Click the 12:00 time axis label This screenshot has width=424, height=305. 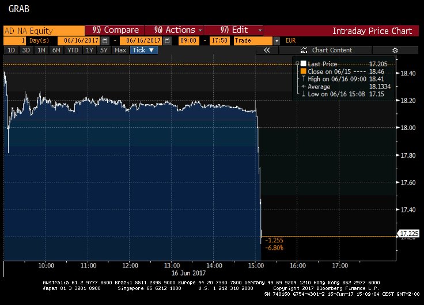(130, 265)
